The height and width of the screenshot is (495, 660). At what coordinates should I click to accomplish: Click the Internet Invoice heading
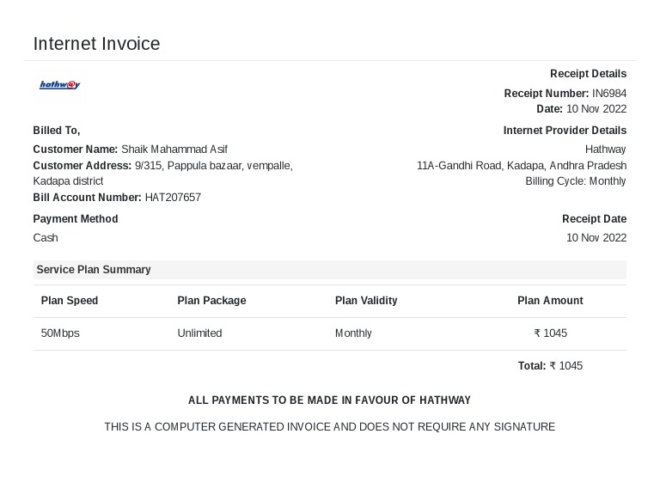[97, 44]
